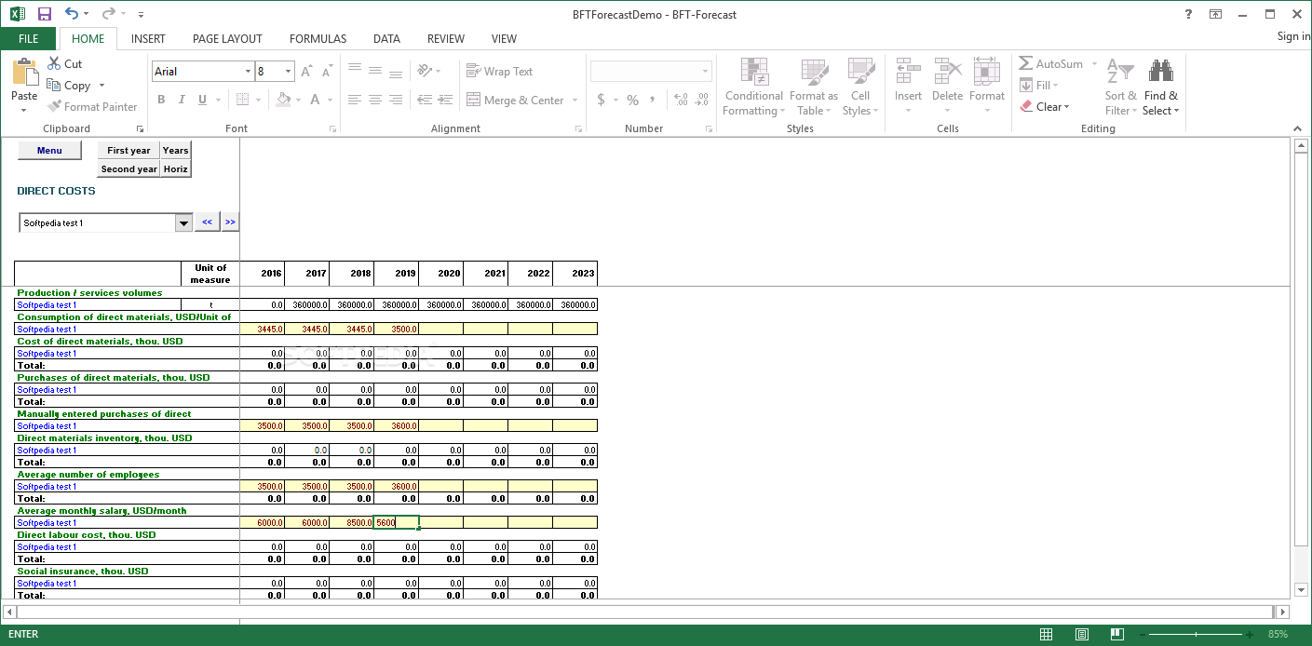The width and height of the screenshot is (1312, 646).
Task: Switch to the DATA tab
Action: [x=386, y=38]
